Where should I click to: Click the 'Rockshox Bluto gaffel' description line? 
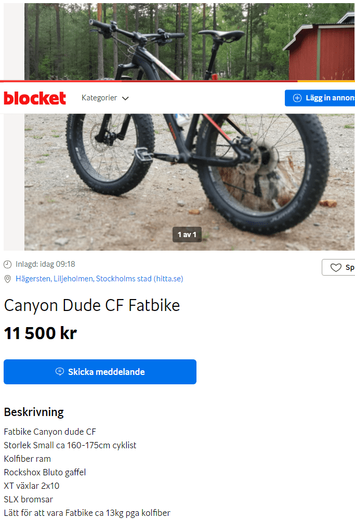point(45,472)
